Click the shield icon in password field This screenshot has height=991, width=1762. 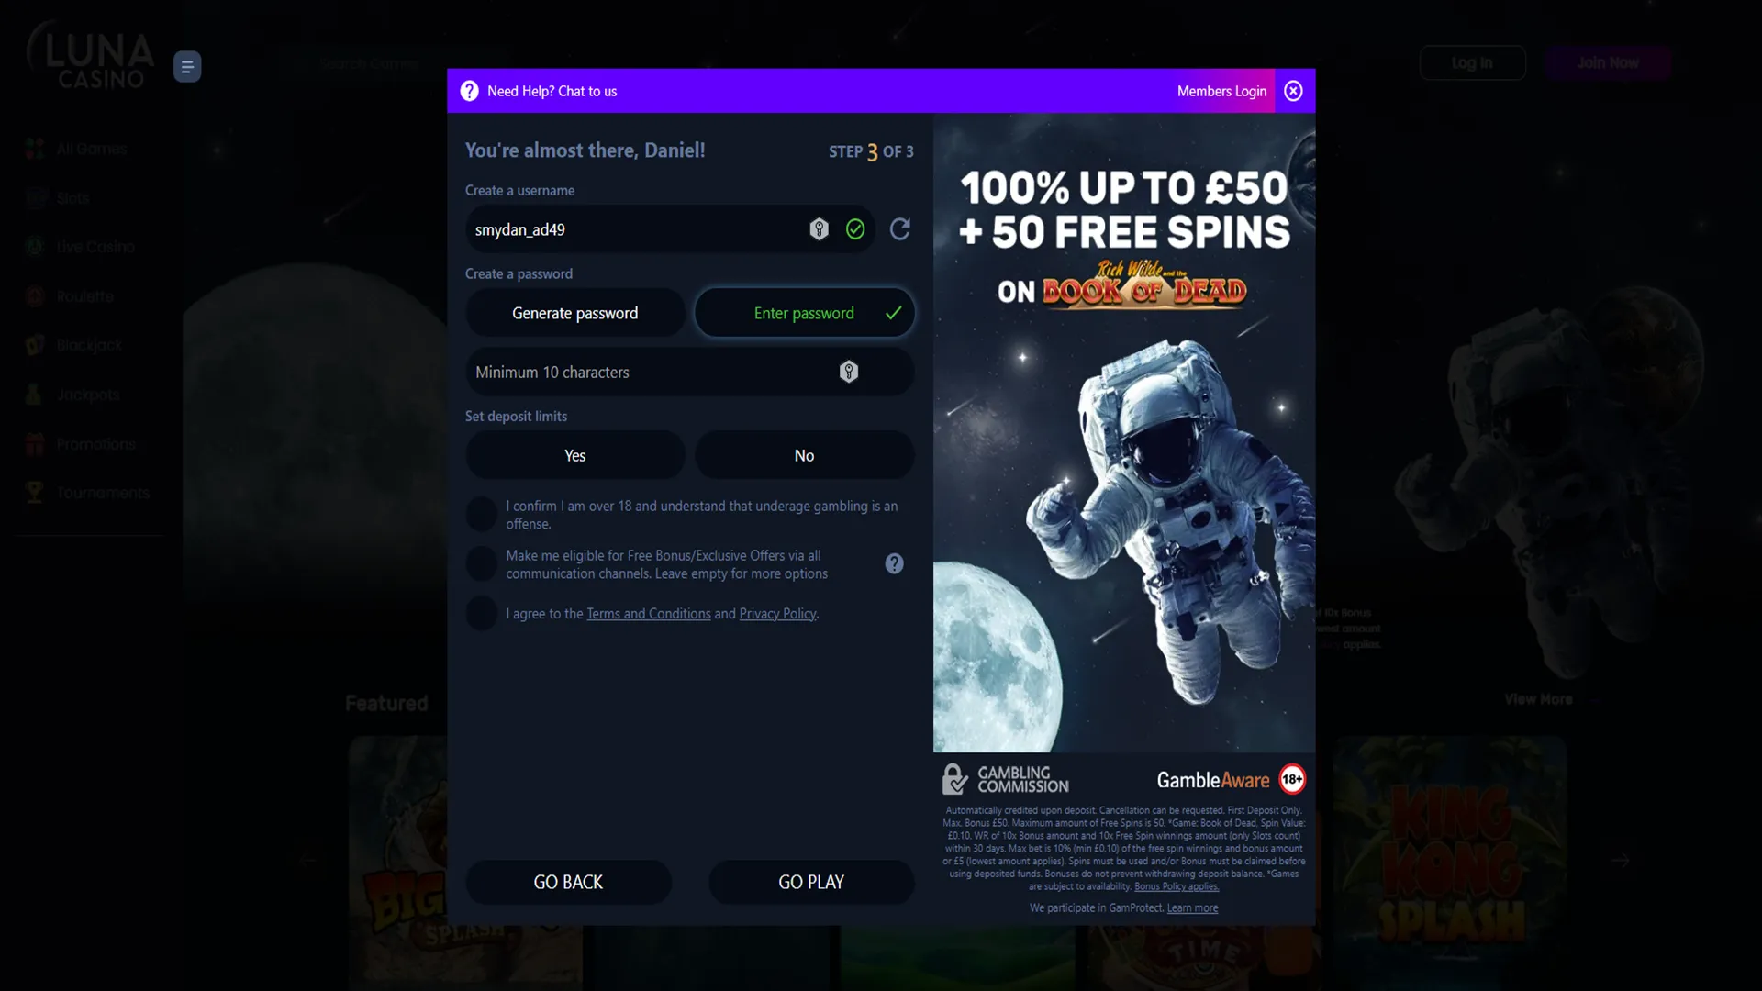pos(849,372)
